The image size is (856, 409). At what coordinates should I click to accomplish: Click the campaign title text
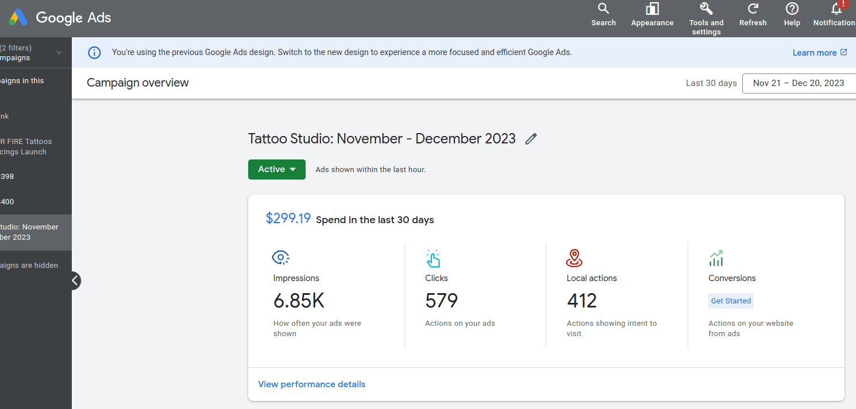[382, 139]
